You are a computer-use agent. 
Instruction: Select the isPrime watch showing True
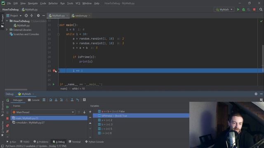click(x=141, y=116)
